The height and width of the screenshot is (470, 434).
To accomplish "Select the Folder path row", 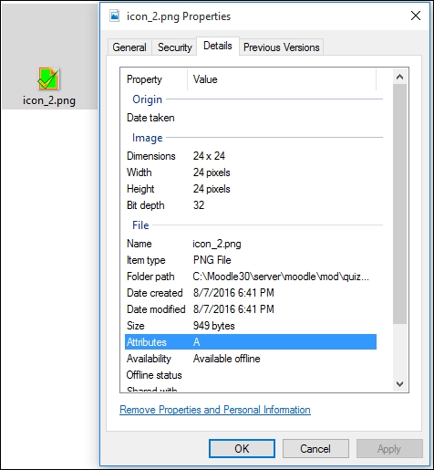I will 251,277.
